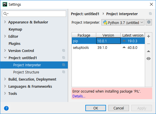Image resolution: width=156 pixels, height=114 pixels.
Task: Open the Project Interpreter dropdown
Action: pos(123,22)
